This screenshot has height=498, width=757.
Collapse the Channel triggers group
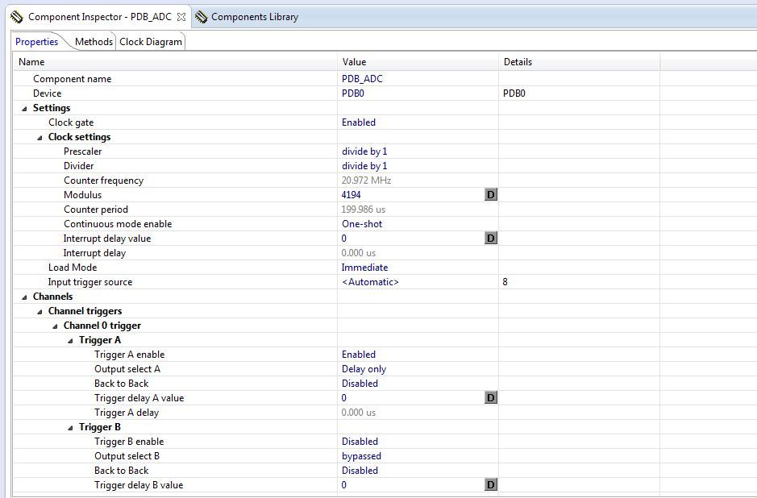tap(40, 312)
